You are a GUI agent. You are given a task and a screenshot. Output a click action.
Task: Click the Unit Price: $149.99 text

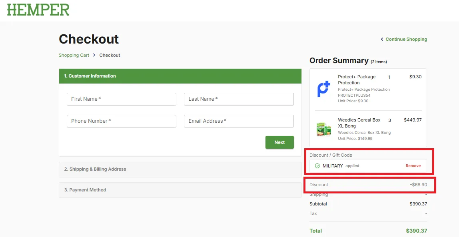pos(355,139)
